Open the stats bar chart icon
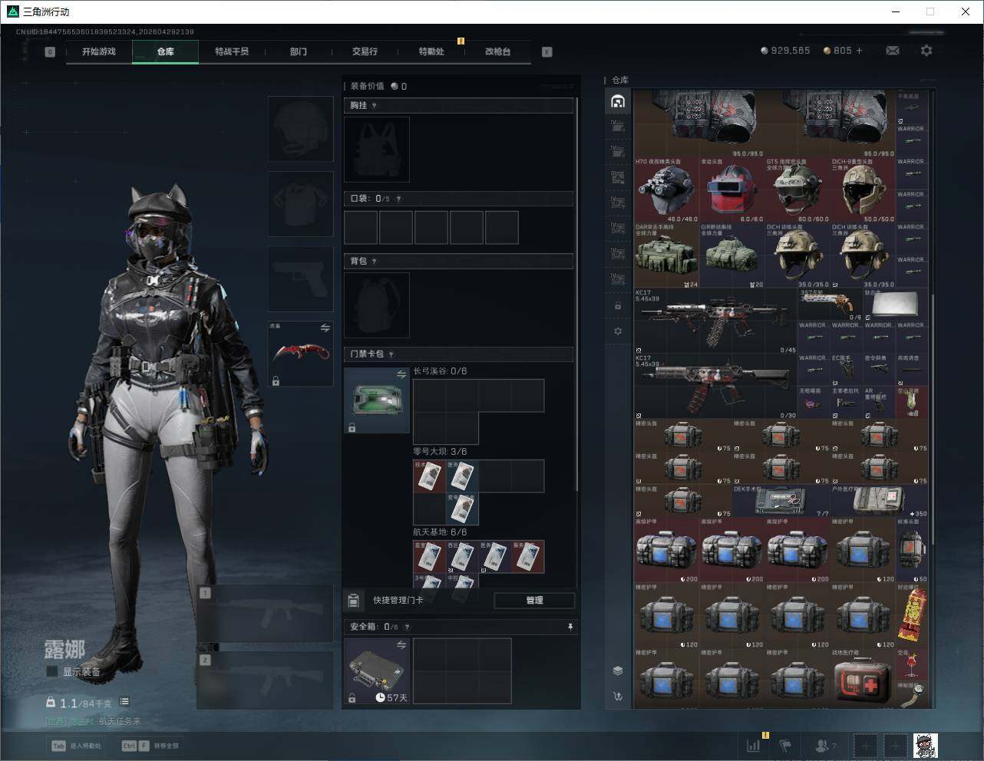The height and width of the screenshot is (761, 984). point(754,745)
